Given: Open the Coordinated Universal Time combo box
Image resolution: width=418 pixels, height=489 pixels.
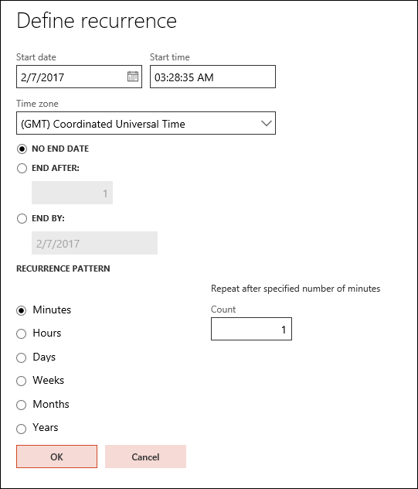Looking at the screenshot, I should click(146, 123).
